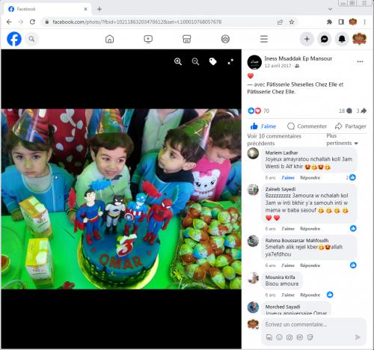Open account profile picture menu
This screenshot has height=350, width=374.
[x=359, y=39]
